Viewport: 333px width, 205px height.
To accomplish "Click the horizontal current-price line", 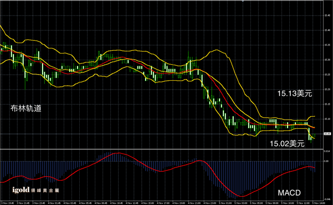I will pyautogui.click(x=161, y=134).
